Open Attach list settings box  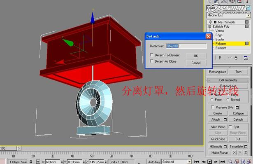[225, 119]
